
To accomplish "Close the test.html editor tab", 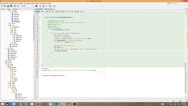I will point(44,9).
